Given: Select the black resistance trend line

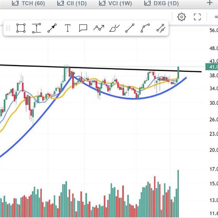Looking at the screenshot, I should click(x=101, y=68).
